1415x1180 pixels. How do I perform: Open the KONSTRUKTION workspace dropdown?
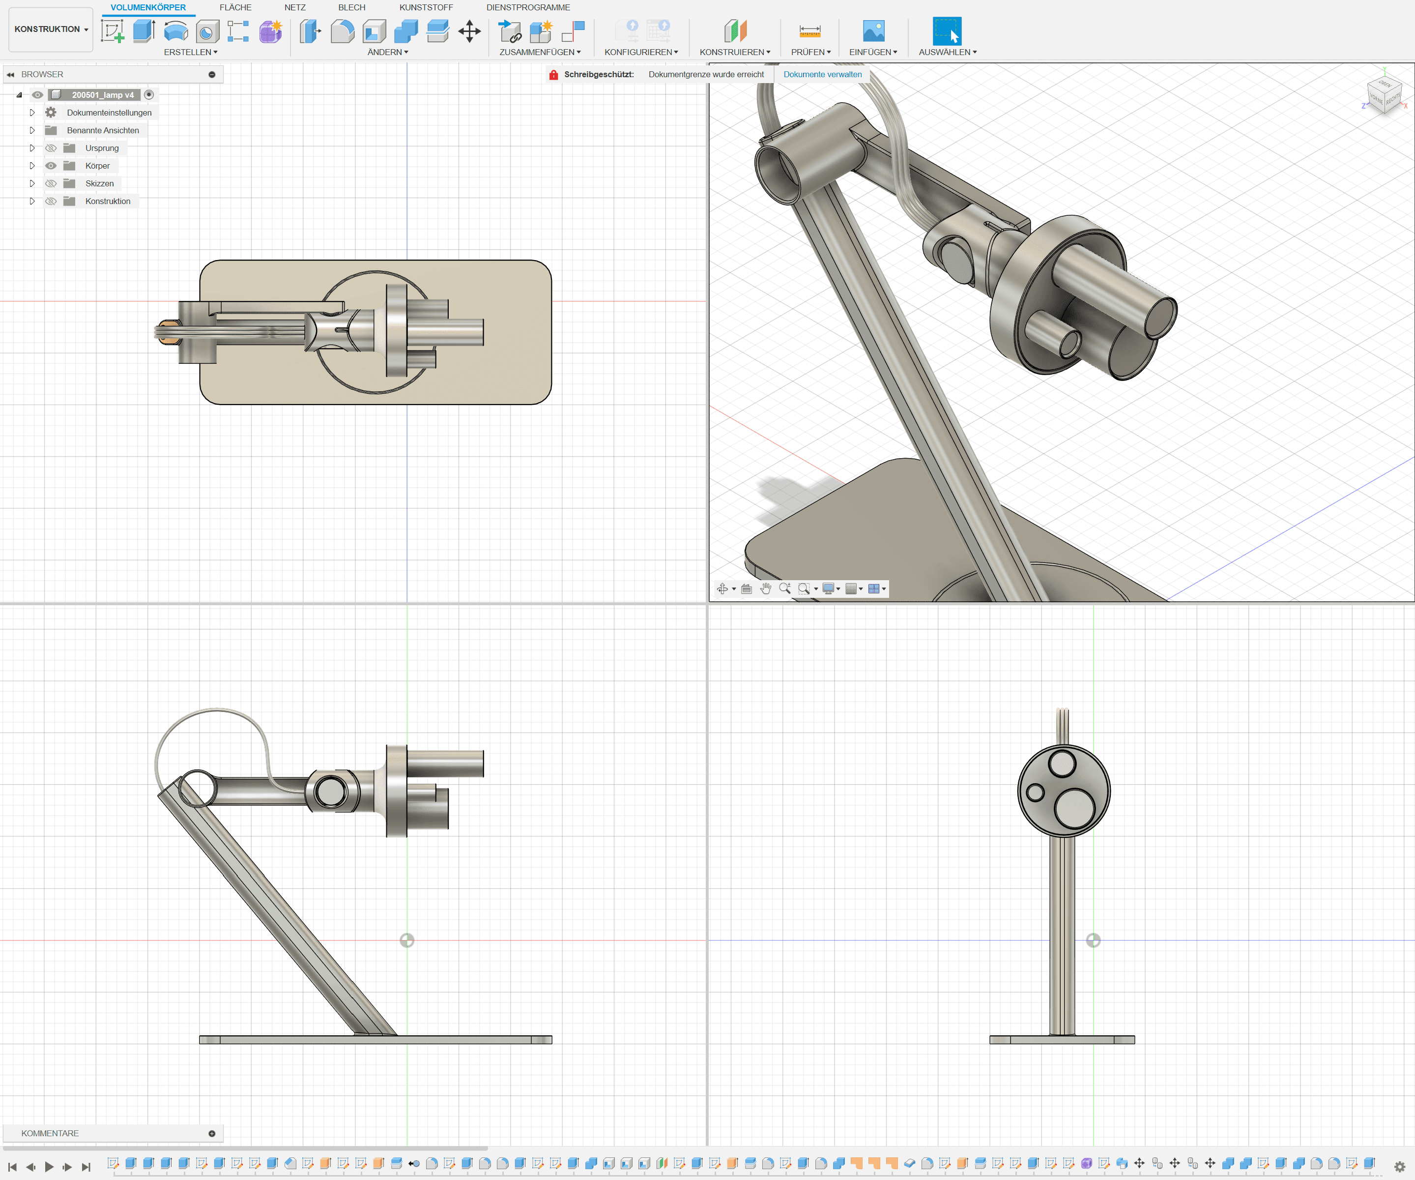click(x=51, y=29)
